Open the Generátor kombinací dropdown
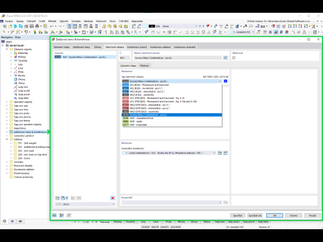Viewport: 323px width, 242px height. (x=169, y=153)
